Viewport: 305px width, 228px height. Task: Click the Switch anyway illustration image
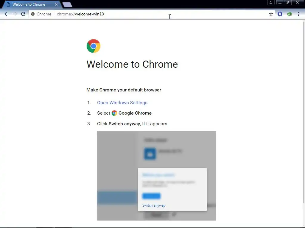tap(157, 176)
